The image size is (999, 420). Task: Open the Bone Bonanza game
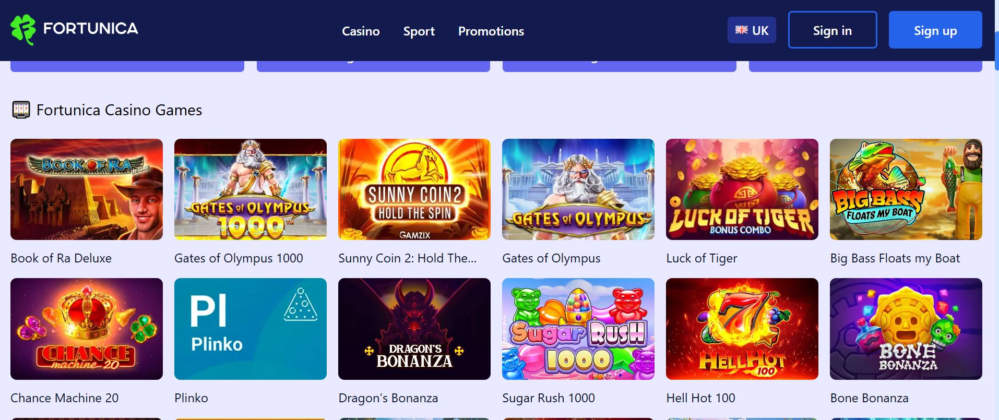(x=905, y=329)
